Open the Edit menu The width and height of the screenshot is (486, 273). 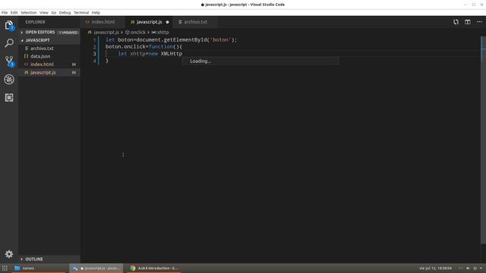click(14, 13)
